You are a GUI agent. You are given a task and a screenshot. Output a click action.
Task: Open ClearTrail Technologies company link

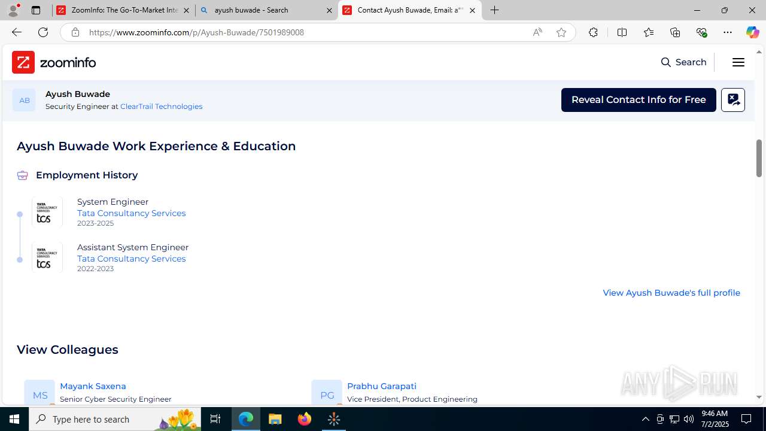coord(161,107)
